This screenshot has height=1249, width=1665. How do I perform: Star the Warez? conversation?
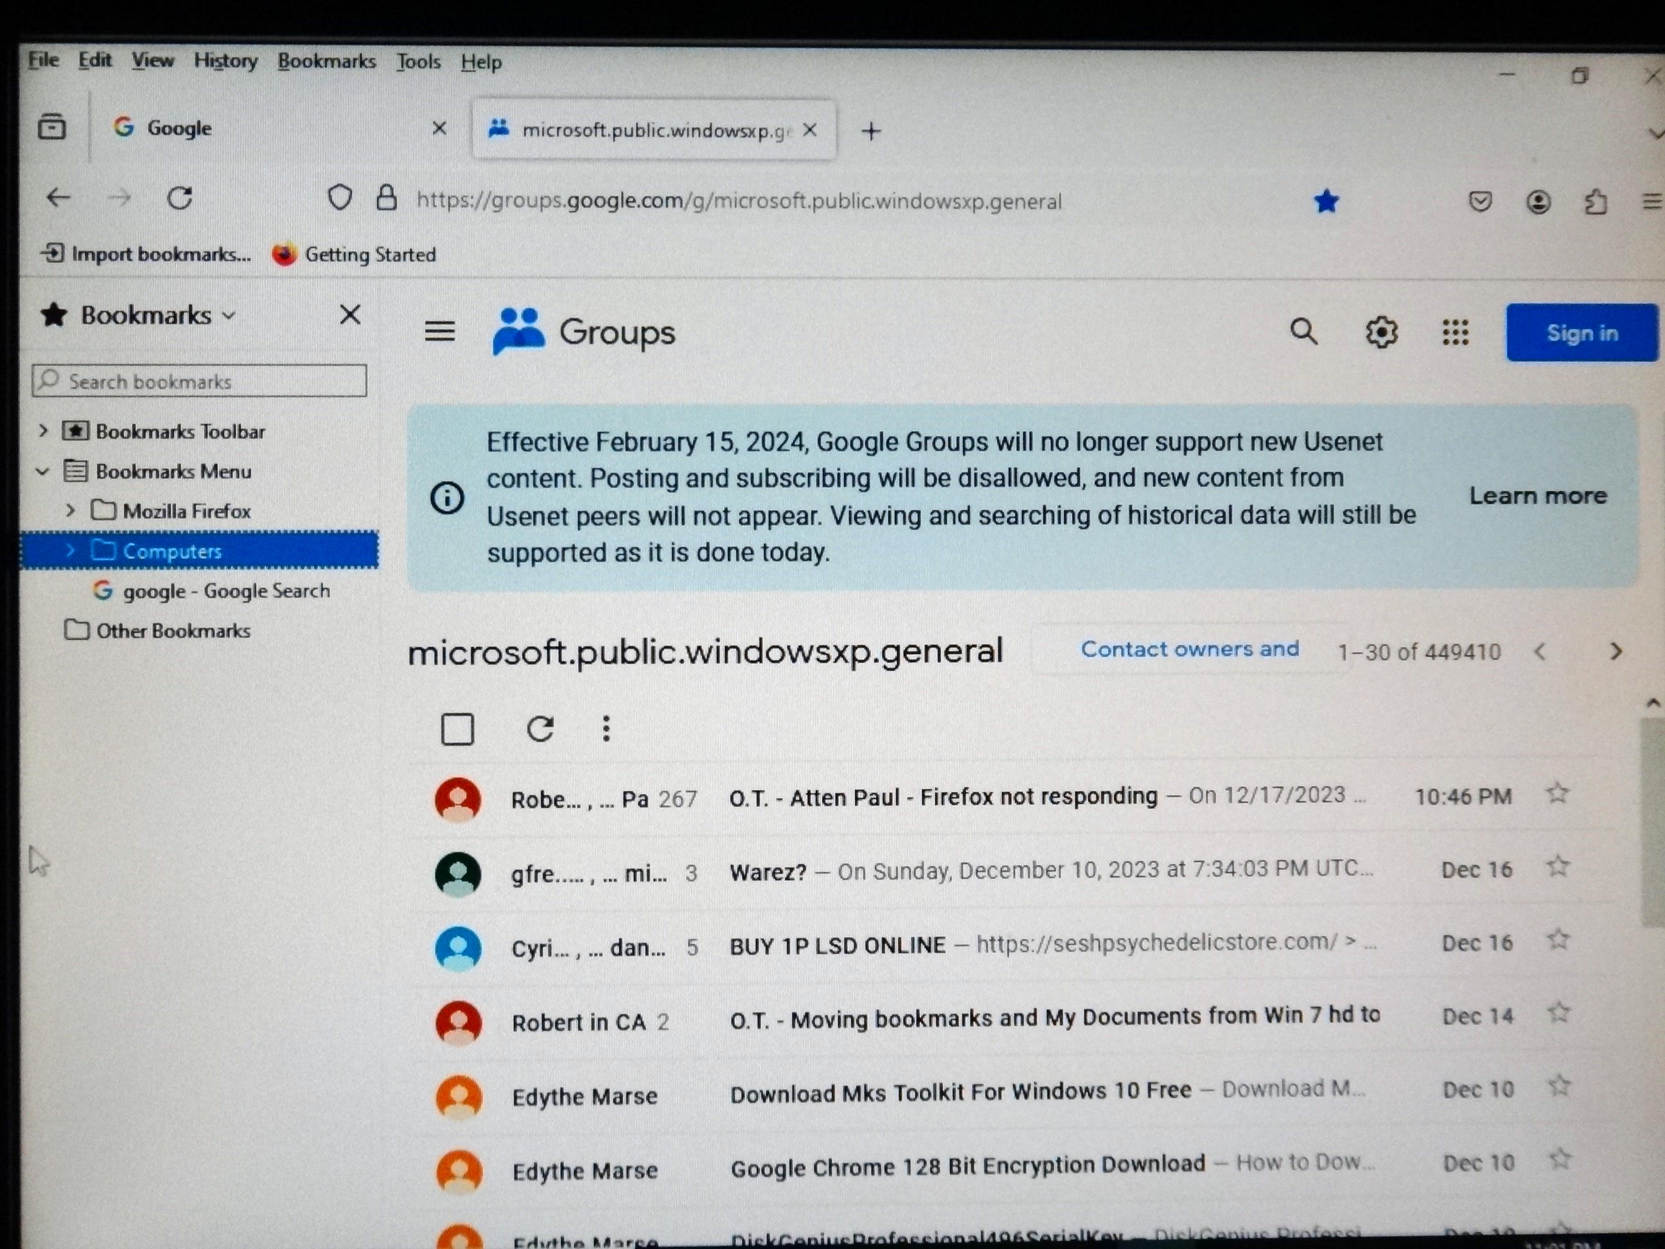pos(1557,866)
